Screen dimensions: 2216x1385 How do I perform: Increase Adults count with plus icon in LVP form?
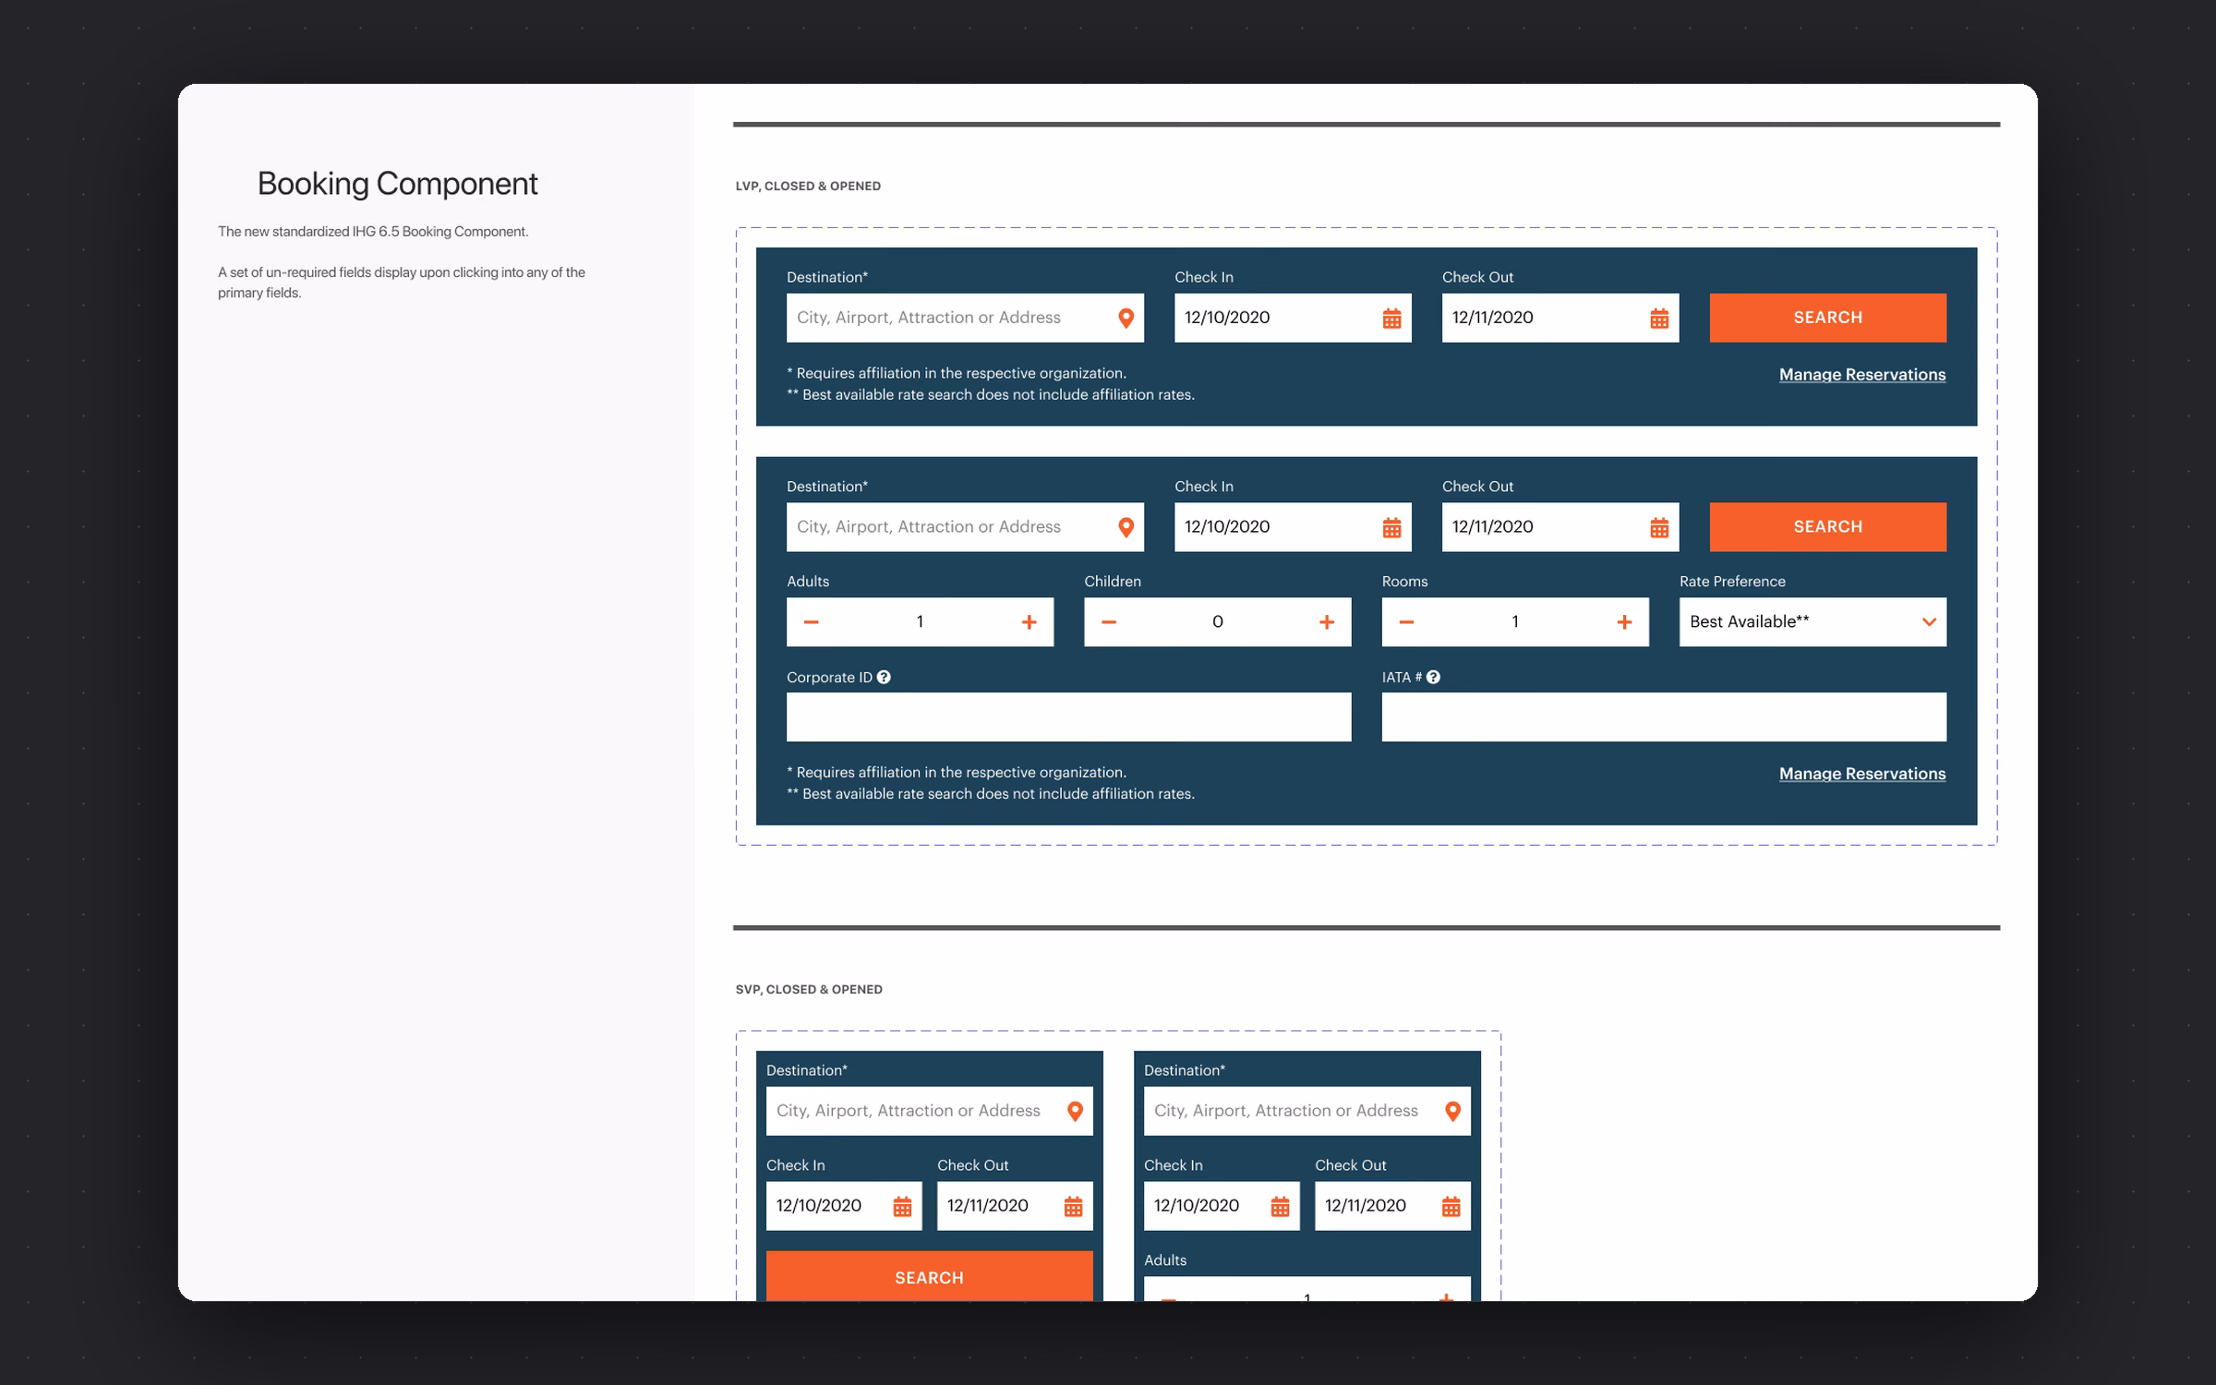1029,622
